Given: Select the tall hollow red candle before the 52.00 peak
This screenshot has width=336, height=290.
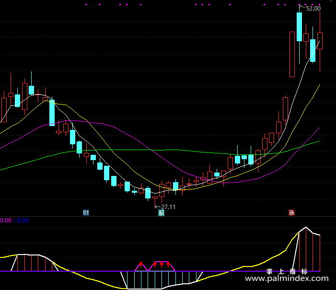Looking at the screenshot, I should click(x=292, y=54).
